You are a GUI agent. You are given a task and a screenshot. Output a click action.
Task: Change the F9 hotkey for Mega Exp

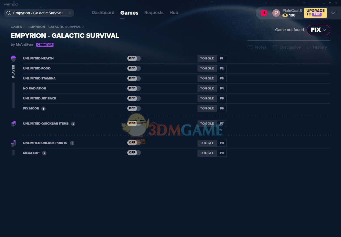pos(222,153)
